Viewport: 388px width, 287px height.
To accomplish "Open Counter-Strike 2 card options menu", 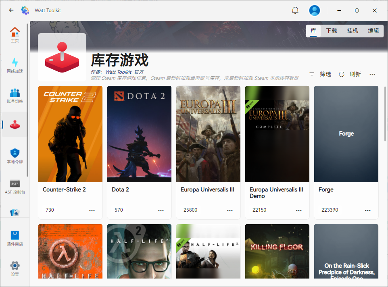I will point(92,210).
